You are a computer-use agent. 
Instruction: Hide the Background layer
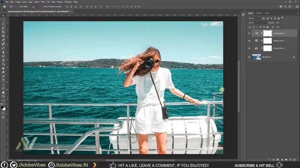coord(249,57)
